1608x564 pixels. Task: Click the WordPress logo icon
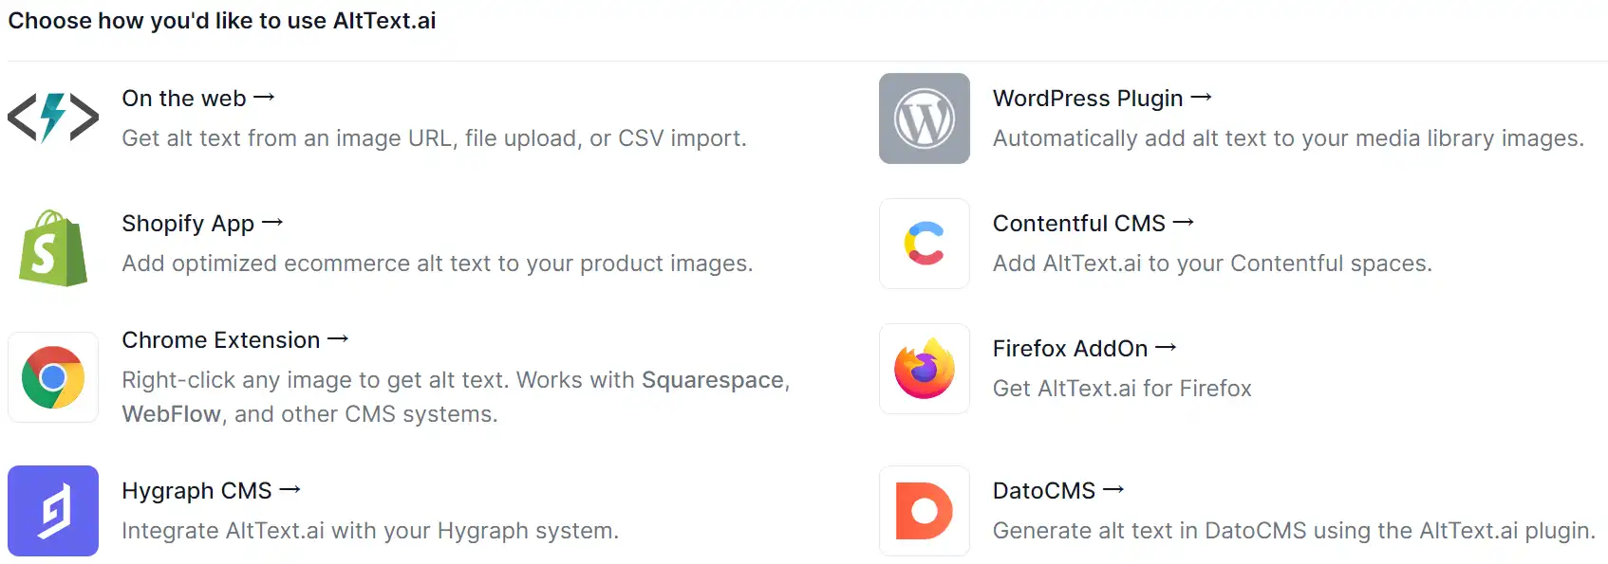tap(925, 118)
